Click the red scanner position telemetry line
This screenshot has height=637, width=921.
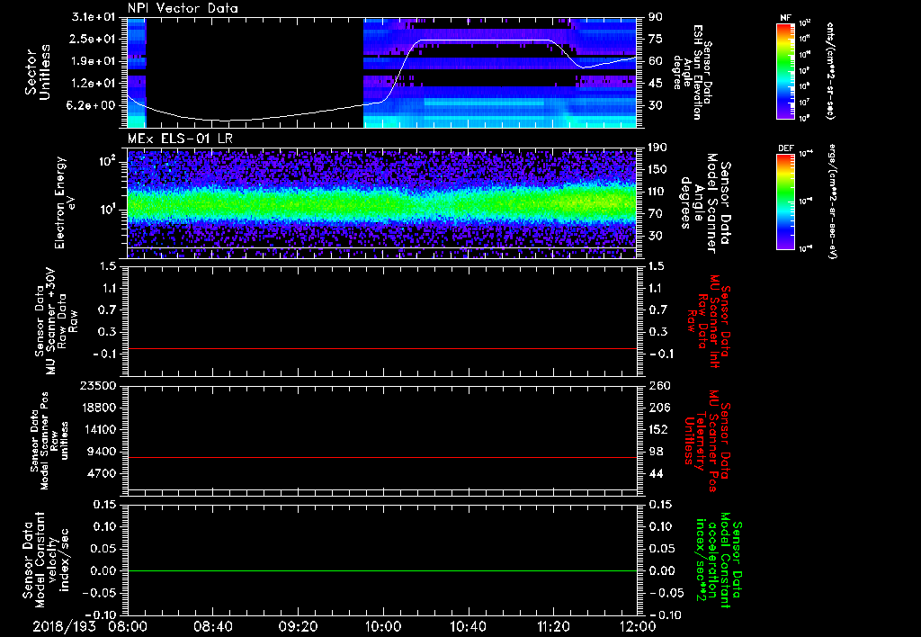point(382,457)
